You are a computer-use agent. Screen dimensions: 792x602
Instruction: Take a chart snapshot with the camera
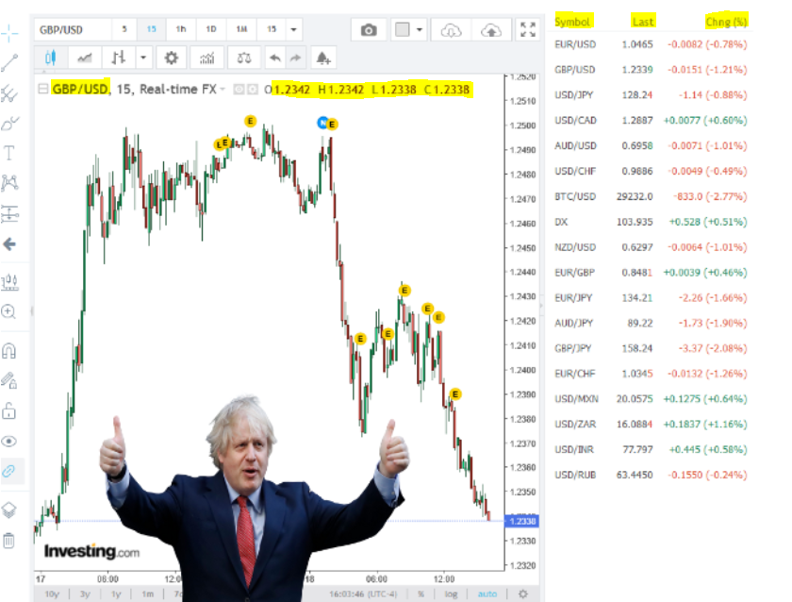369,30
